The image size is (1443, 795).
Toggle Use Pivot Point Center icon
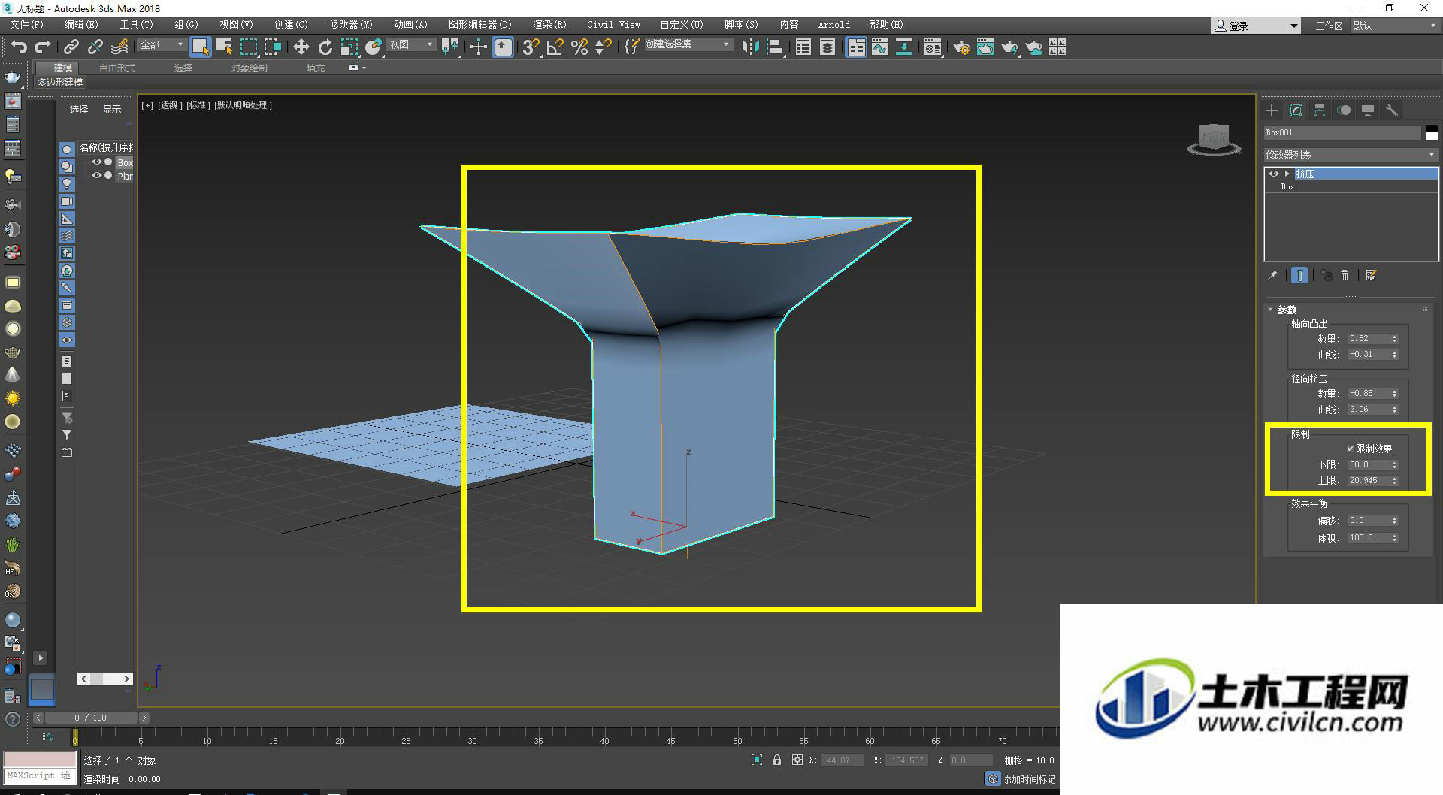coord(451,47)
